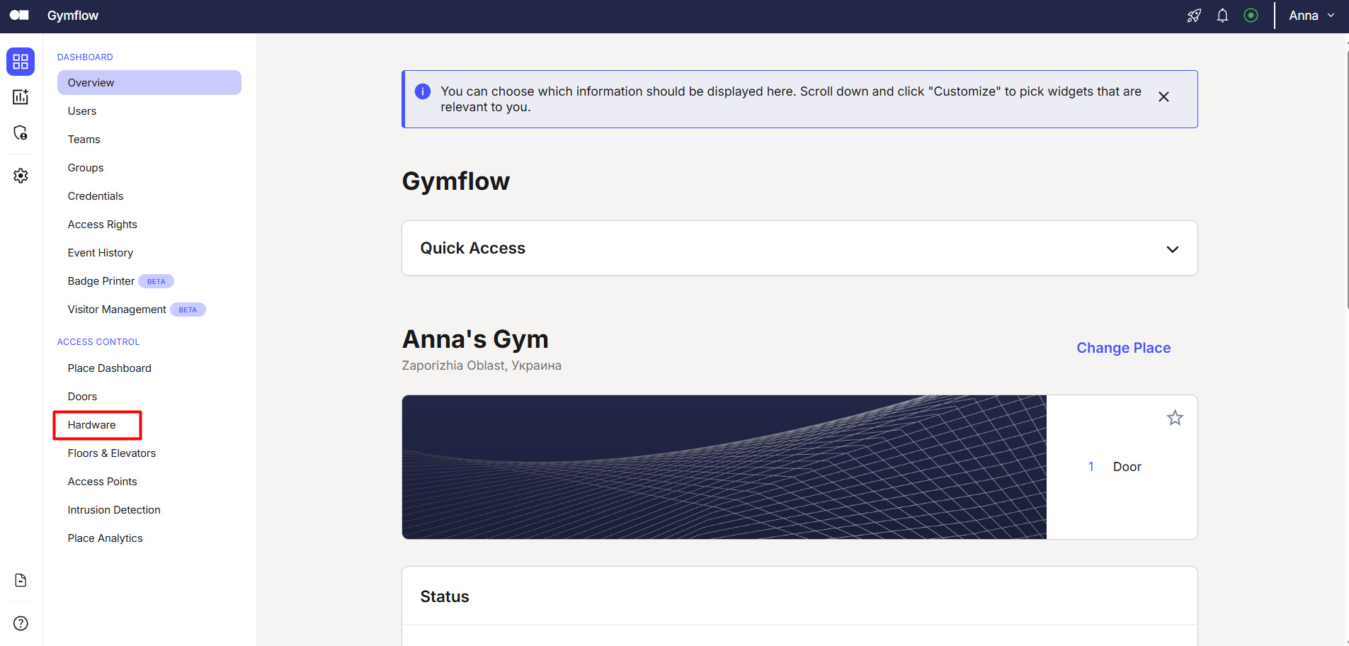Open Intrusion Detection page
The width and height of the screenshot is (1349, 646).
click(114, 510)
